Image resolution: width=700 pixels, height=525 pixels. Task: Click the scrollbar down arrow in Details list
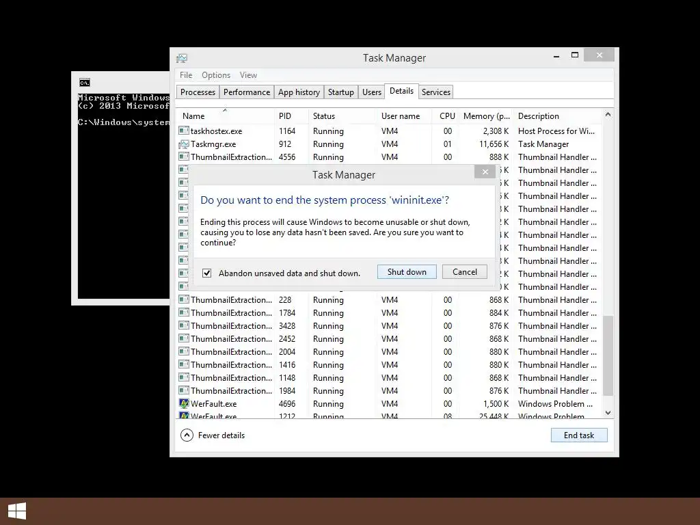click(x=608, y=413)
